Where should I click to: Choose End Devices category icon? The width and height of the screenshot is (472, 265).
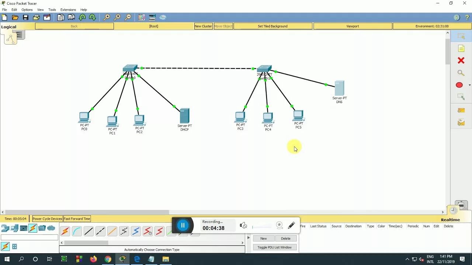tap(14, 228)
